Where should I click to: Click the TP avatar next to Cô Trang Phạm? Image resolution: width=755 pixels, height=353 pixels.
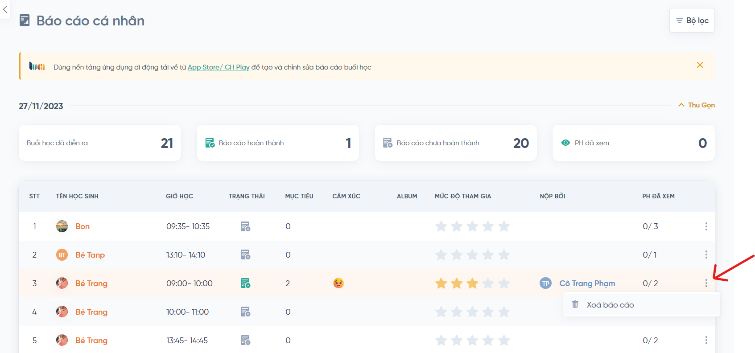coord(545,283)
